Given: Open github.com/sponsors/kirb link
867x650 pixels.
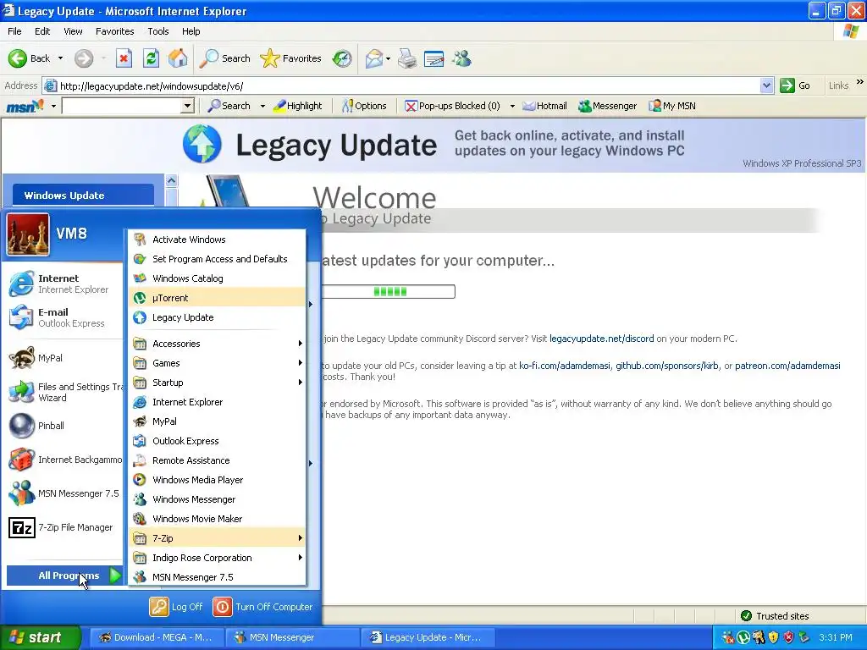Looking at the screenshot, I should (667, 366).
